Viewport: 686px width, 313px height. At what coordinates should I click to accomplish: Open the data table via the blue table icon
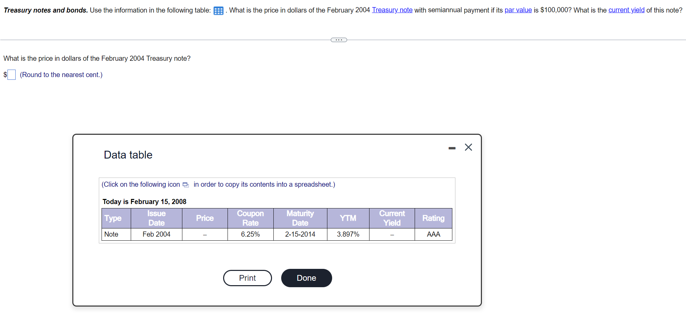click(218, 11)
